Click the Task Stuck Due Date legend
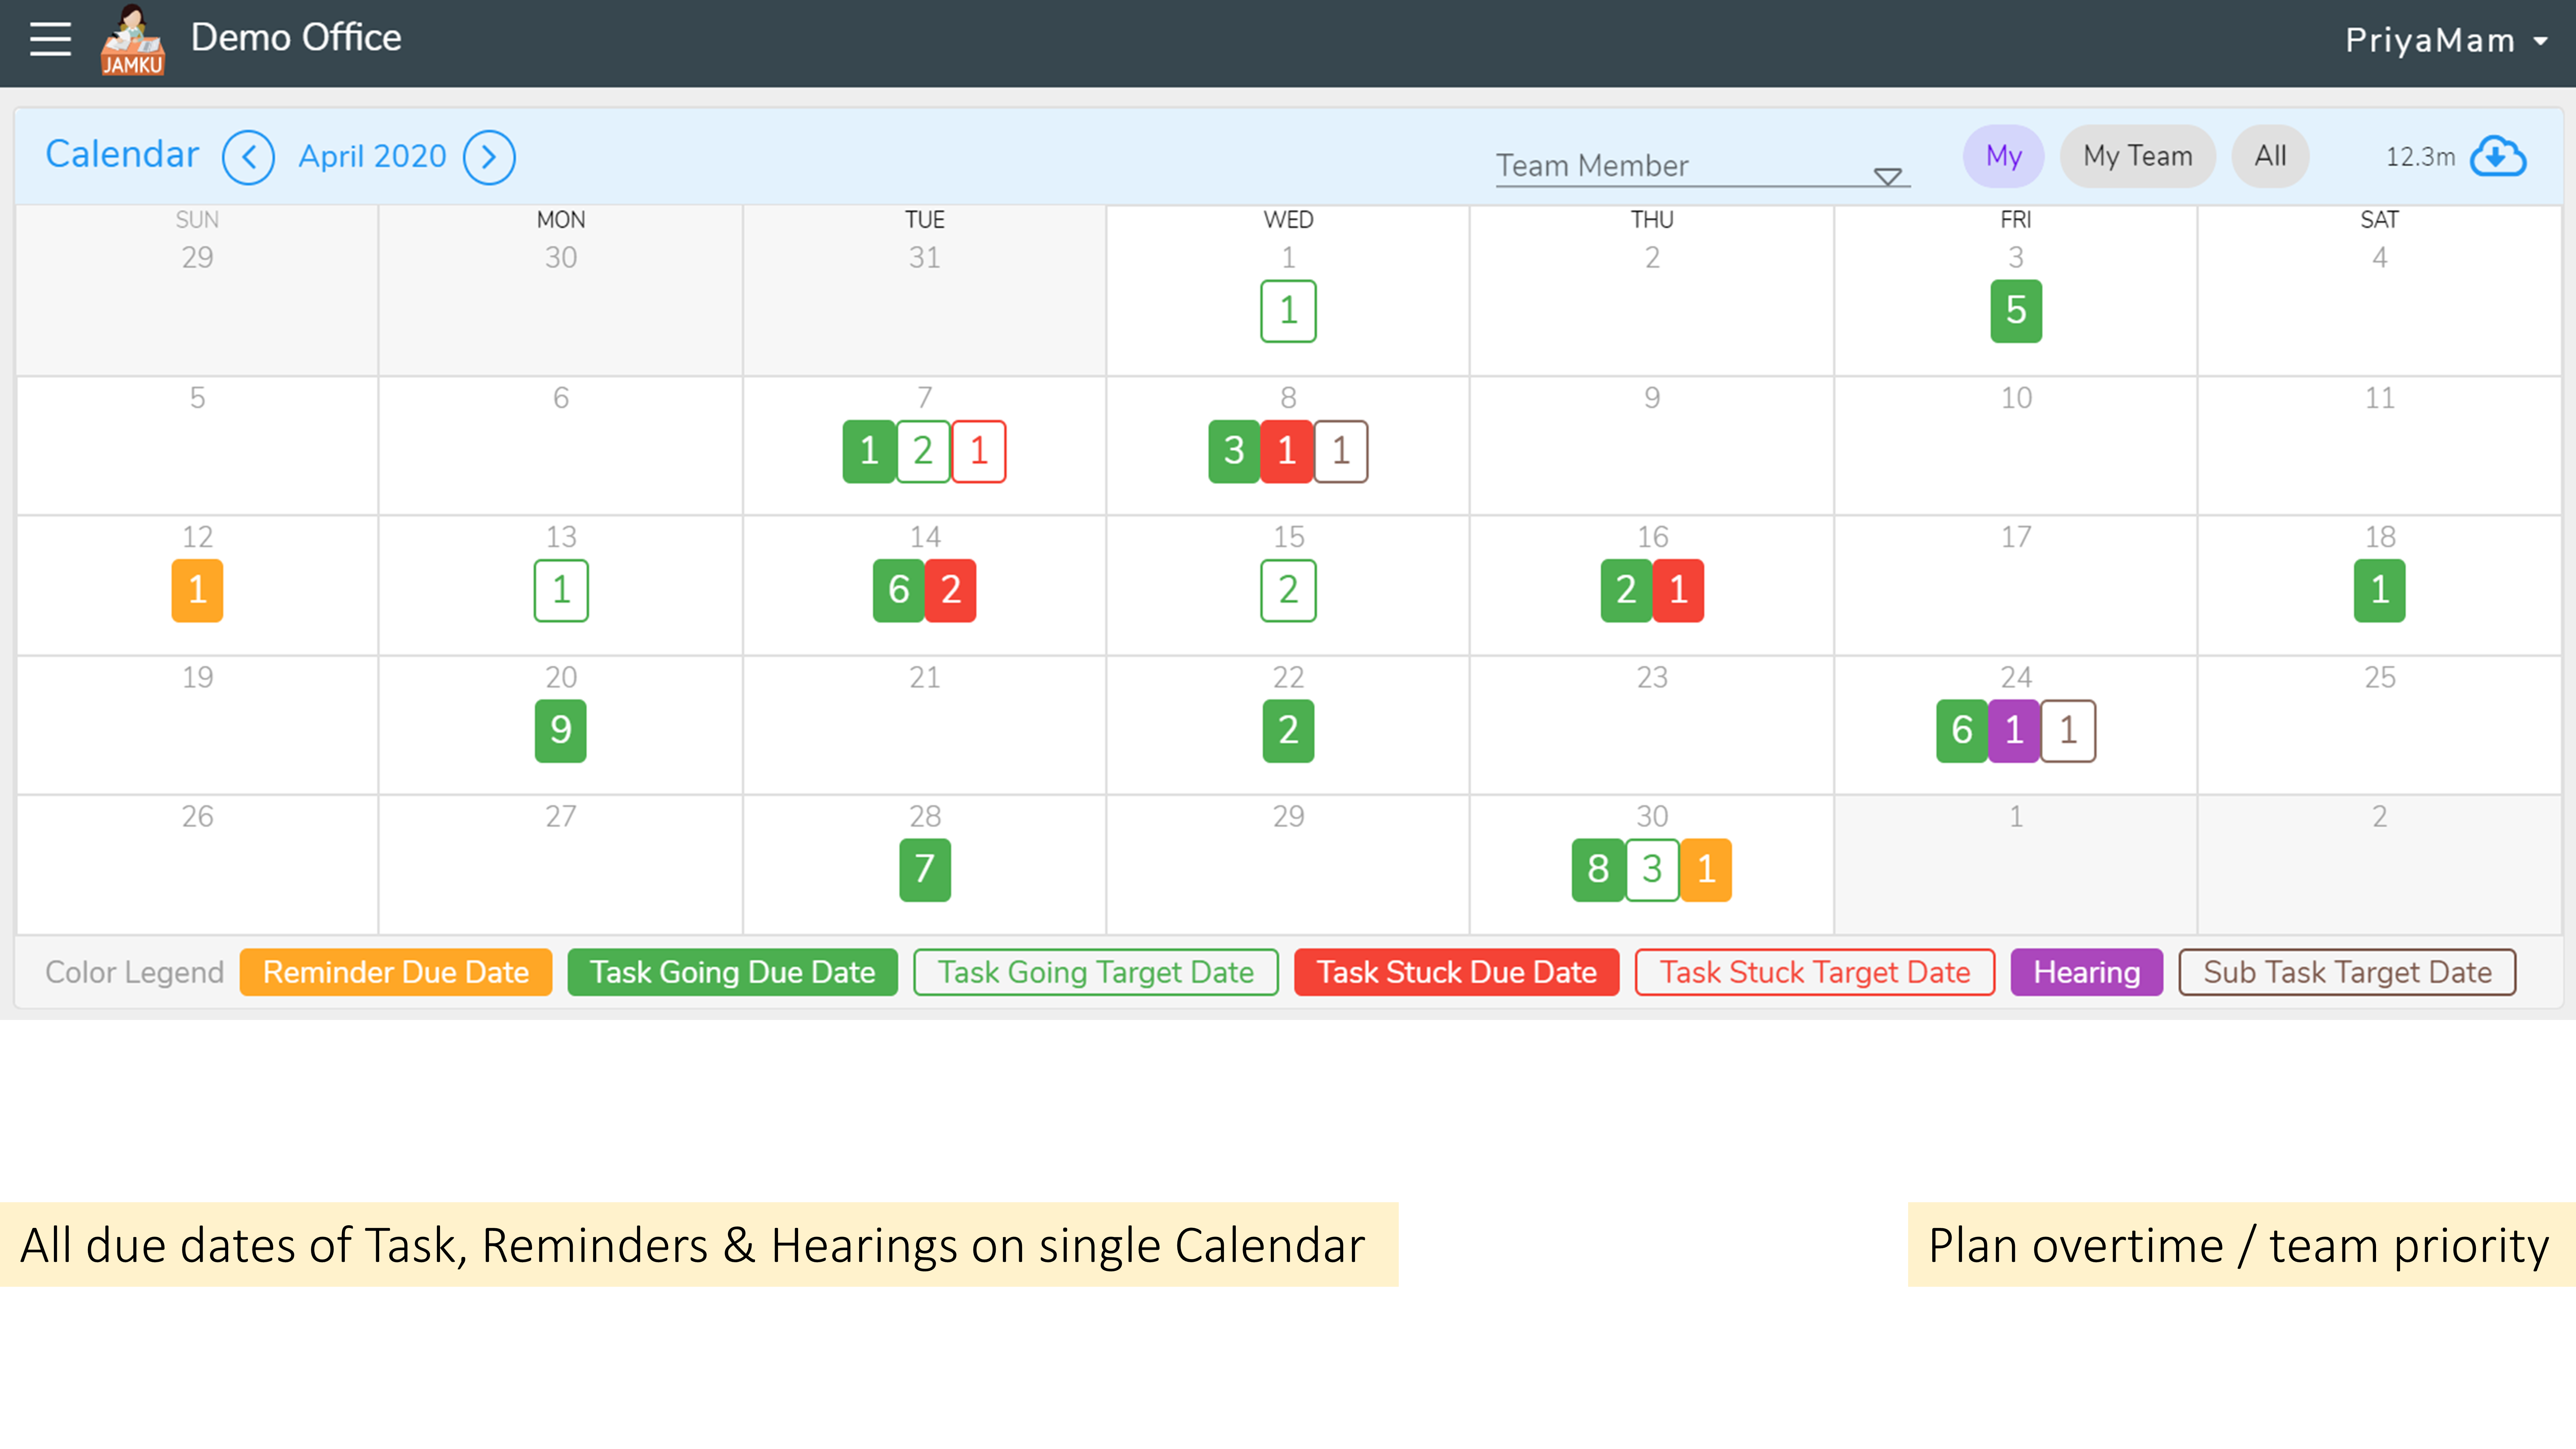Viewport: 2576px width, 1449px height. point(1456,972)
